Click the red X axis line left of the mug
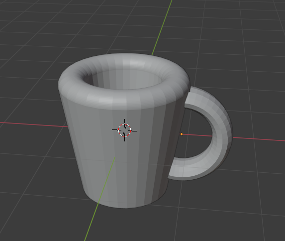 [x=34, y=124]
